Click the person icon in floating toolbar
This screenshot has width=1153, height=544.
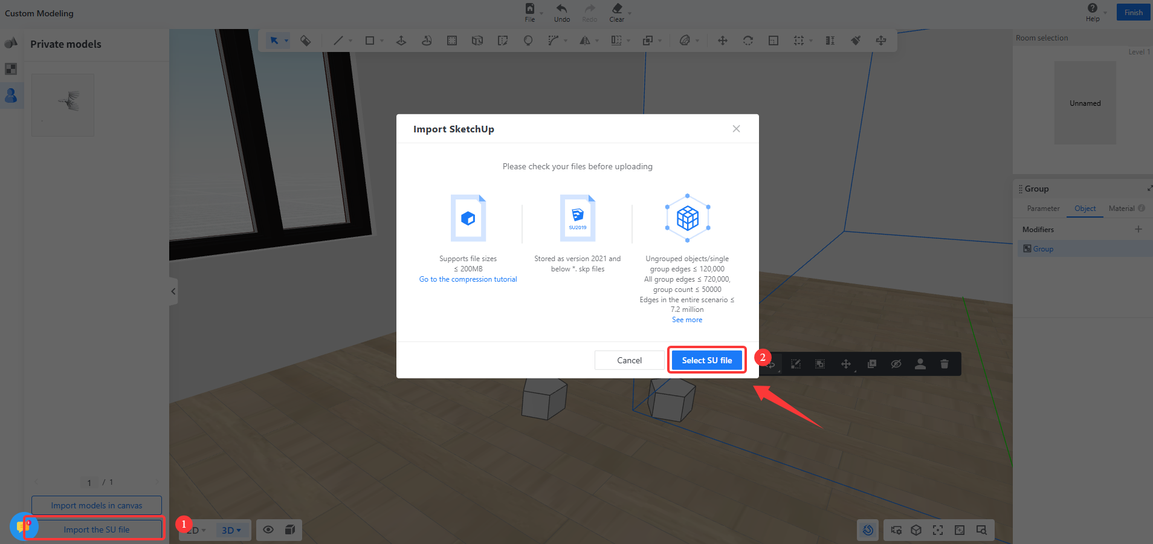click(920, 364)
